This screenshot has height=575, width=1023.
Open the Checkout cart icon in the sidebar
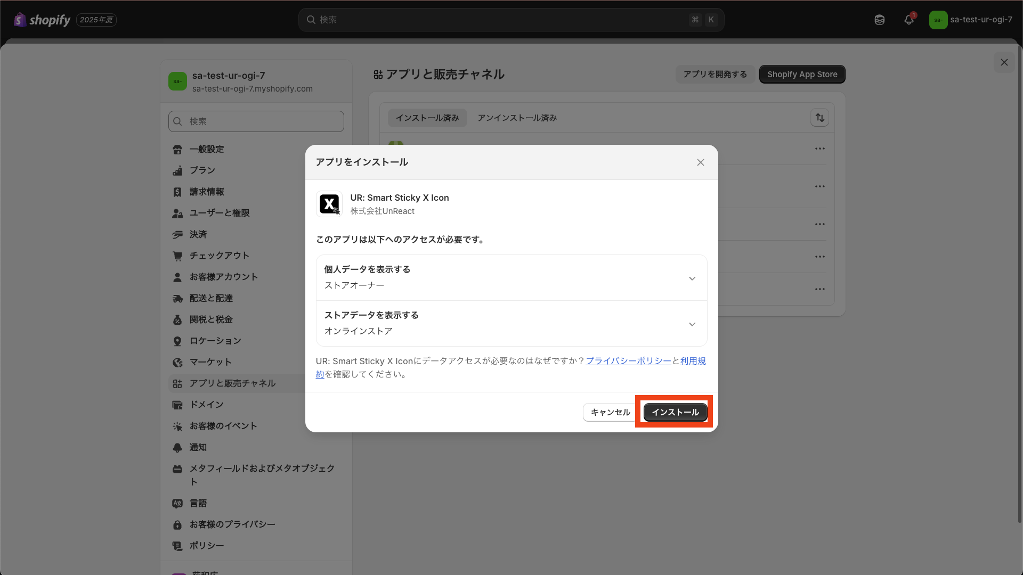pyautogui.click(x=177, y=256)
